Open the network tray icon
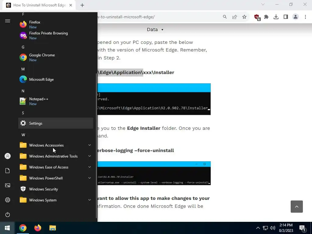The height and width of the screenshot is (234, 312). [265, 228]
